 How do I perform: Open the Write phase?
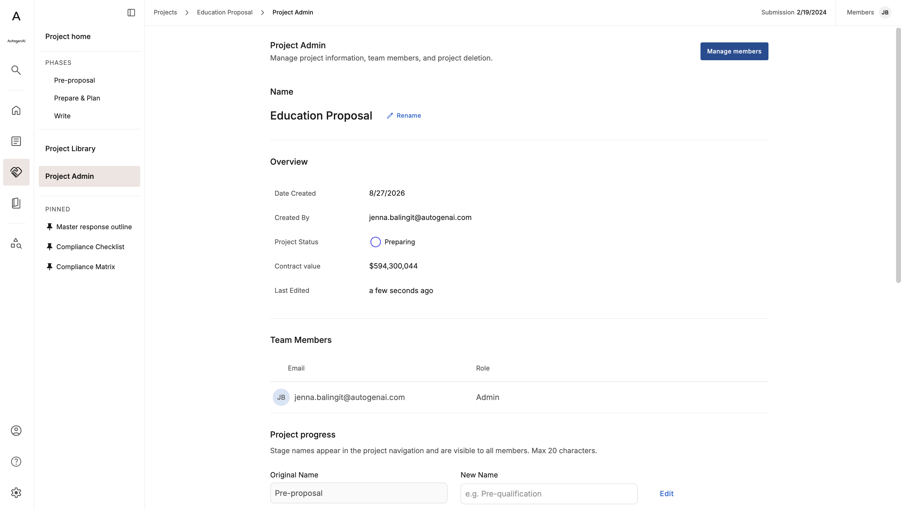[62, 116]
